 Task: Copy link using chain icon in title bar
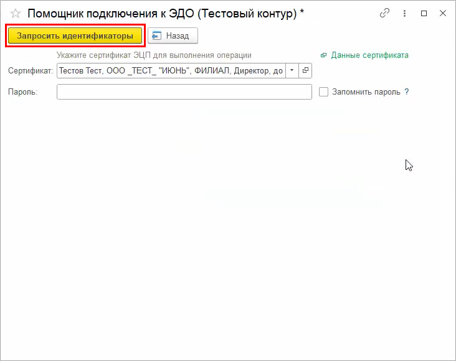[384, 13]
